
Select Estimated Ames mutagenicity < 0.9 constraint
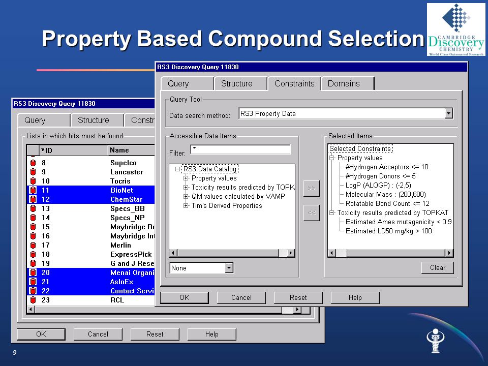click(x=399, y=222)
